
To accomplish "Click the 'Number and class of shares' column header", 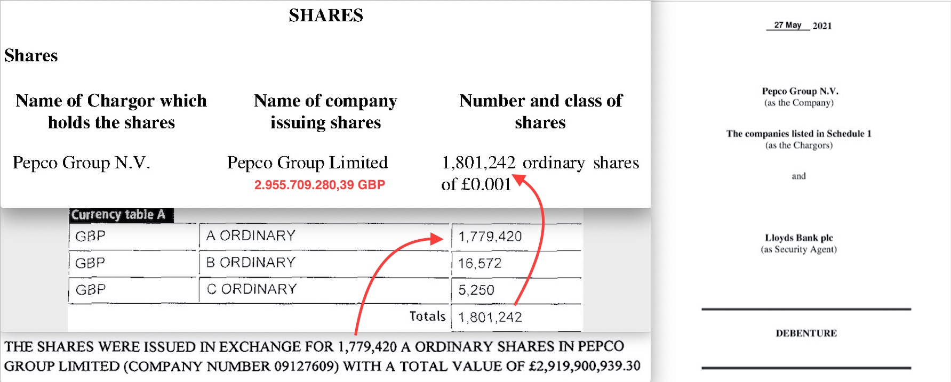I will tap(540, 111).
